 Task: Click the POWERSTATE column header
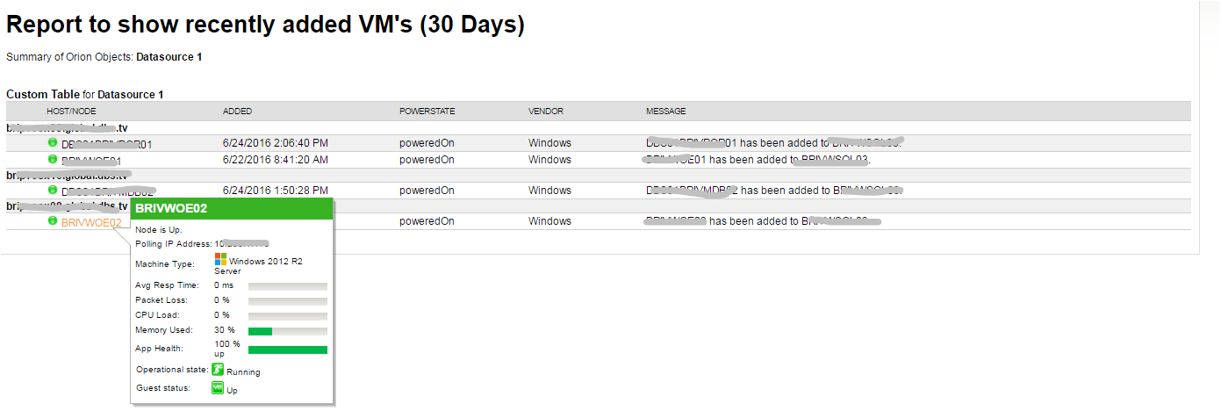point(427,112)
